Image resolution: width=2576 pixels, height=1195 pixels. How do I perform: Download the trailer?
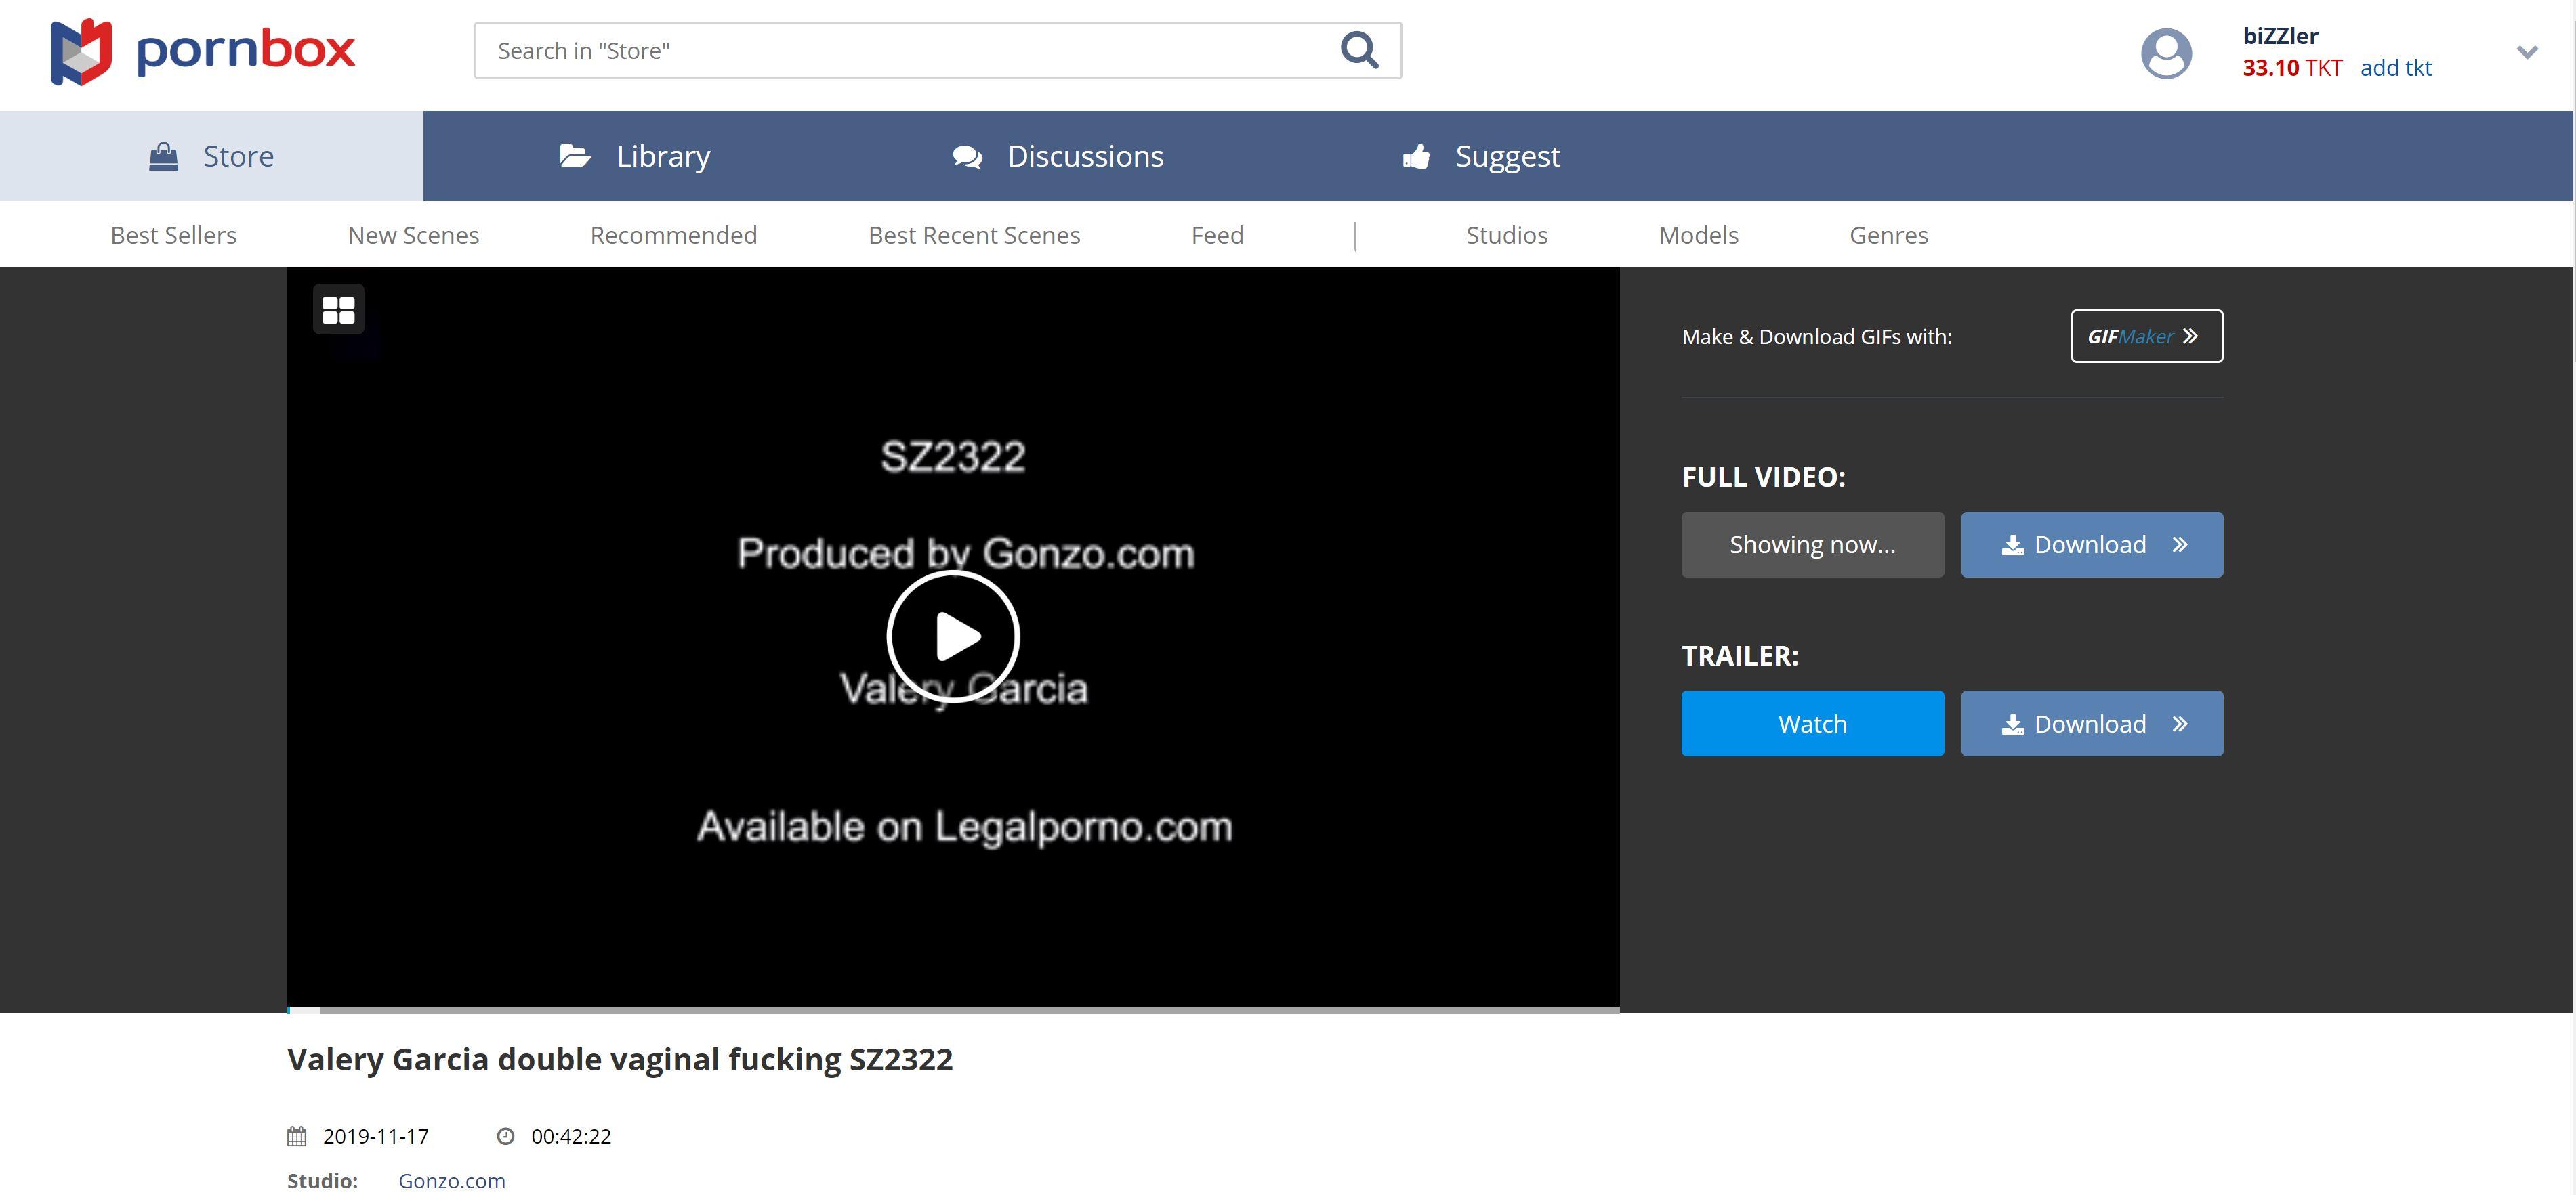click(x=2091, y=723)
